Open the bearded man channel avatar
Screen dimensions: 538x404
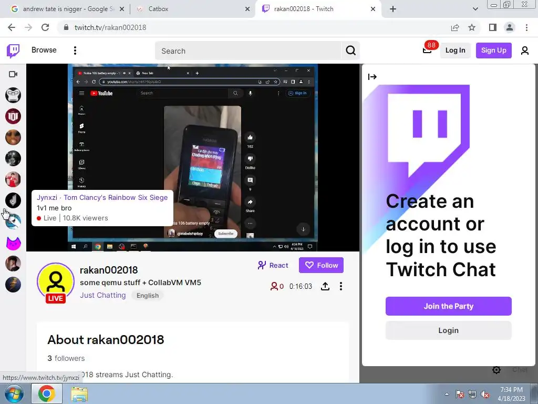click(x=13, y=264)
